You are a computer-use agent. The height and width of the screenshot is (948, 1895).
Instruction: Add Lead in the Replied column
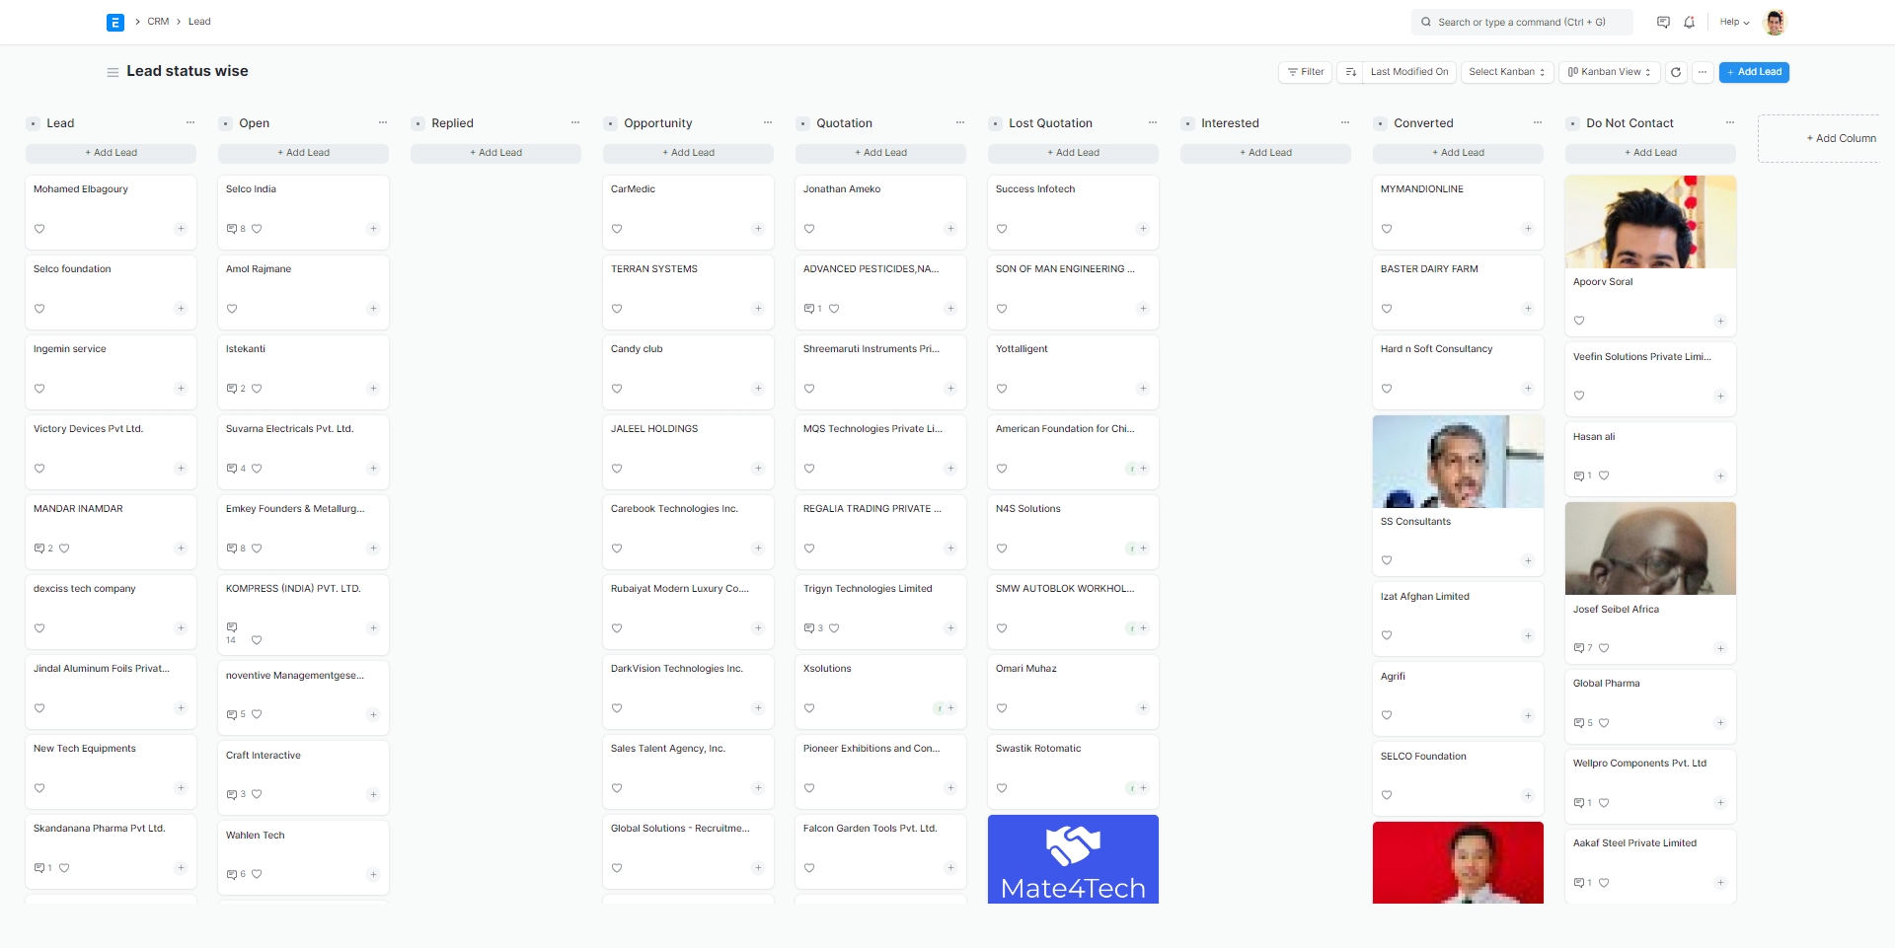pyautogui.click(x=495, y=153)
